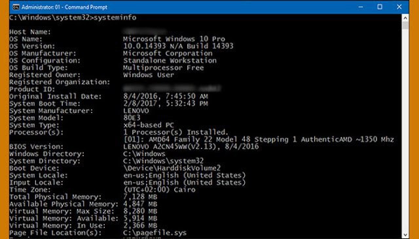Minimize the Command Prompt window
The width and height of the screenshot is (419, 239).
[x=361, y=7]
